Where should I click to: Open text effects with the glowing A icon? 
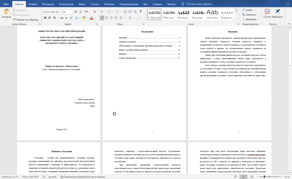point(77,18)
